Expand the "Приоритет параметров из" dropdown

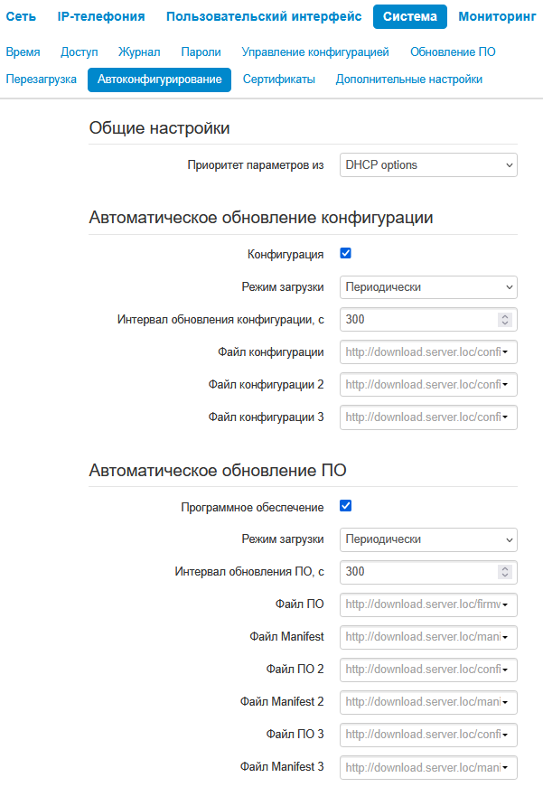(428, 164)
